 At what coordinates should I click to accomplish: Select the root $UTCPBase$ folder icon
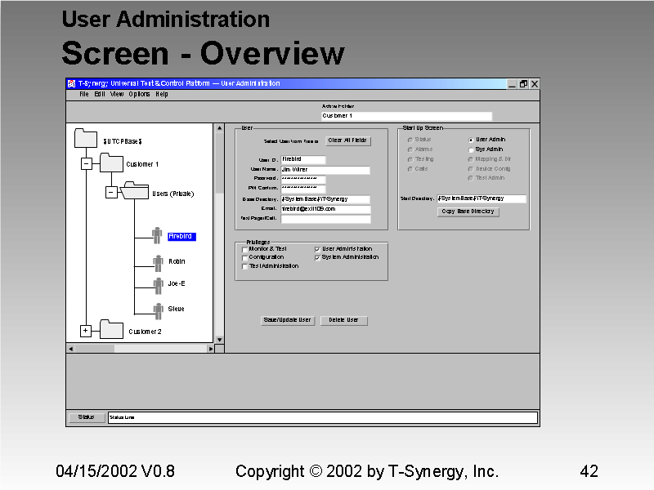point(85,138)
